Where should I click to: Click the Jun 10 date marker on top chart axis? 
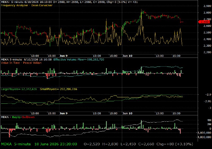click(x=127, y=56)
